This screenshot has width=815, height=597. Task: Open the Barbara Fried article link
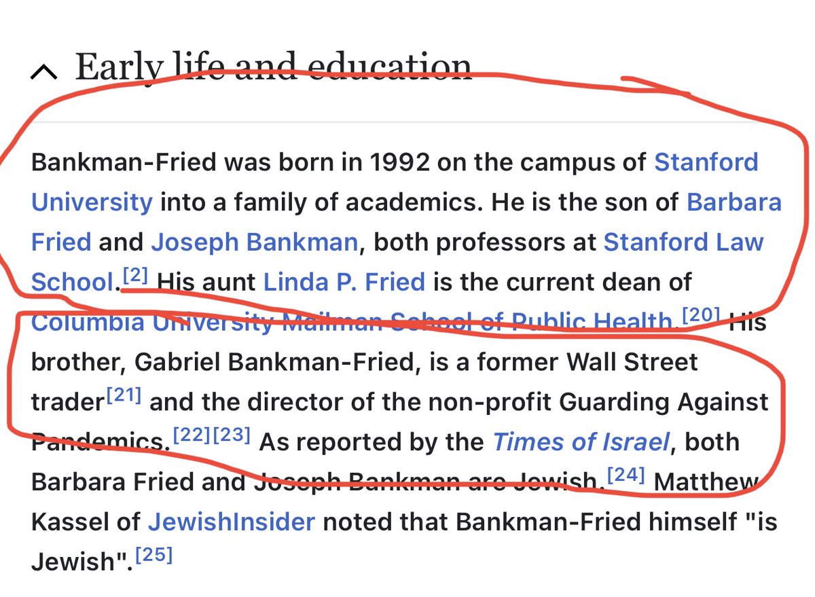[733, 202]
